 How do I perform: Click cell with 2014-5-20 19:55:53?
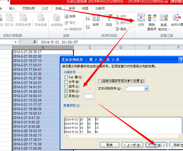pyautogui.click(x=36, y=131)
